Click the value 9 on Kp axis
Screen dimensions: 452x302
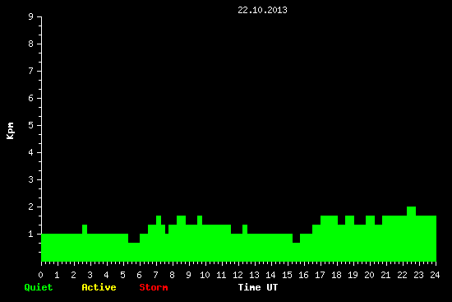(x=31, y=16)
